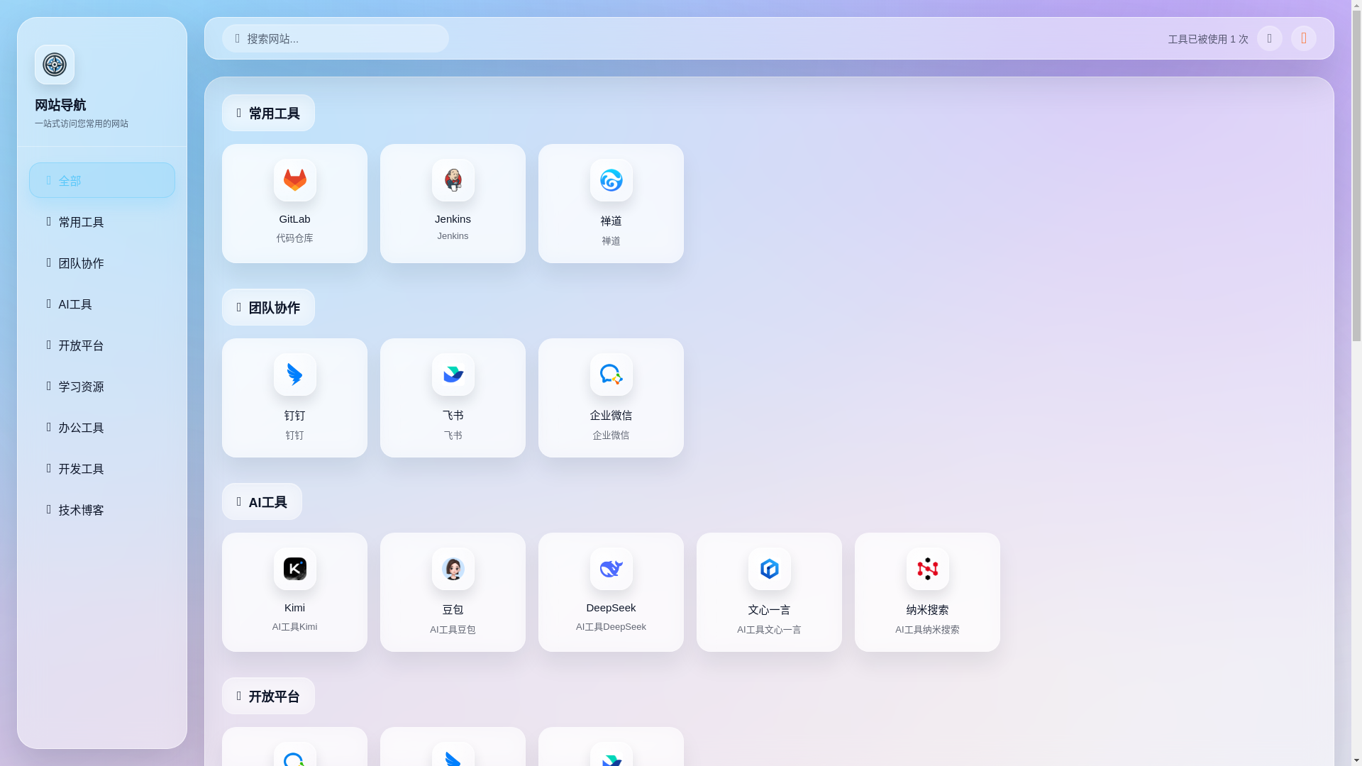Open the 豆包 avatar icon
1362x766 pixels.
453,569
